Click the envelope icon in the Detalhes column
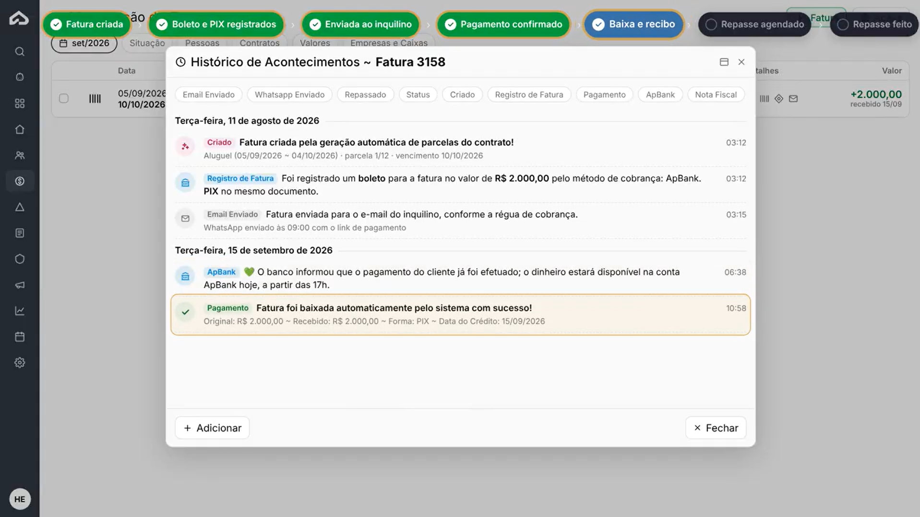 tap(793, 98)
